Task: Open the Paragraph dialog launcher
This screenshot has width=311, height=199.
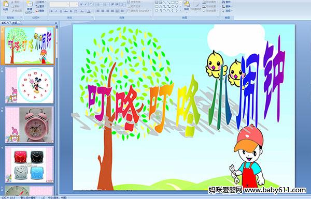Action: click(151, 17)
